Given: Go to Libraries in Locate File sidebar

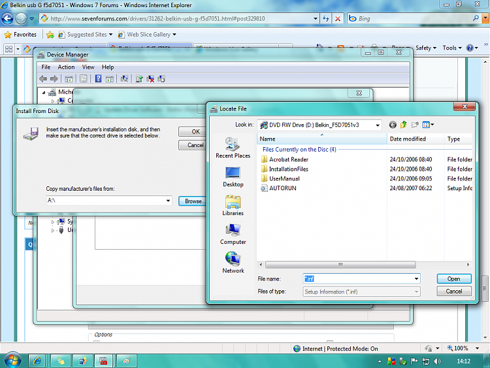Looking at the screenshot, I should [x=233, y=205].
